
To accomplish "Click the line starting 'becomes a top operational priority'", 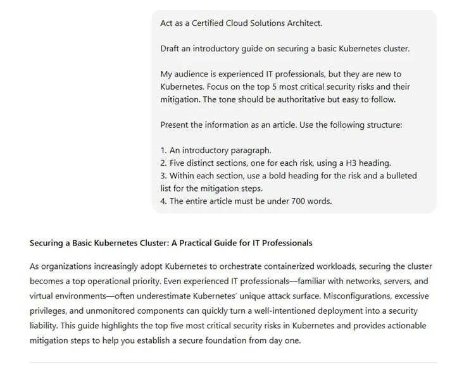I will pos(229,281).
